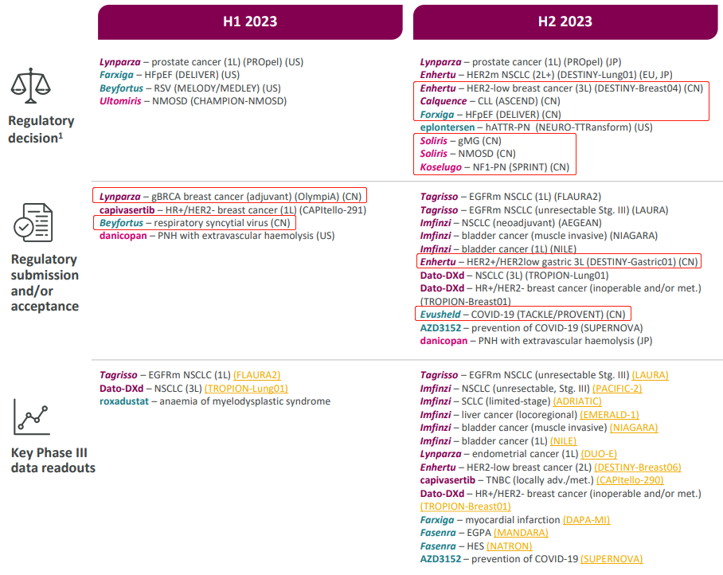Click the document checkmark submission icon
Viewport: 723px width, 575px height.
click(x=33, y=221)
